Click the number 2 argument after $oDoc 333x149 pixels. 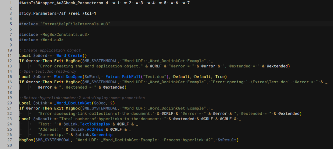point(112,103)
